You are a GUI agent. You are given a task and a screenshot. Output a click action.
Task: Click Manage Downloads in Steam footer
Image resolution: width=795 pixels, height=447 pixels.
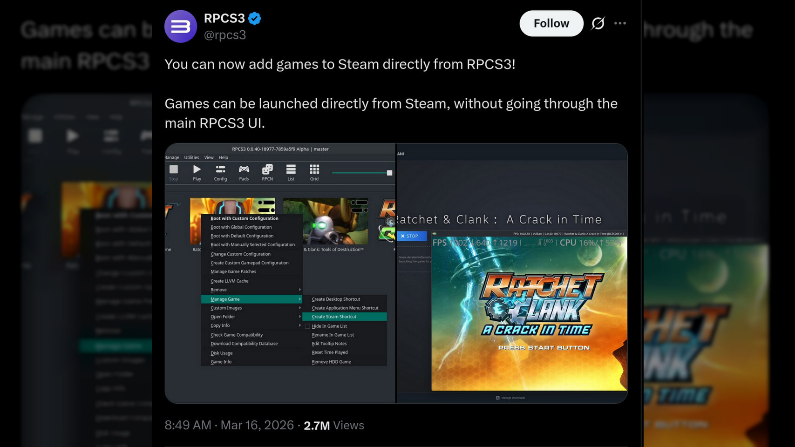(x=510, y=398)
